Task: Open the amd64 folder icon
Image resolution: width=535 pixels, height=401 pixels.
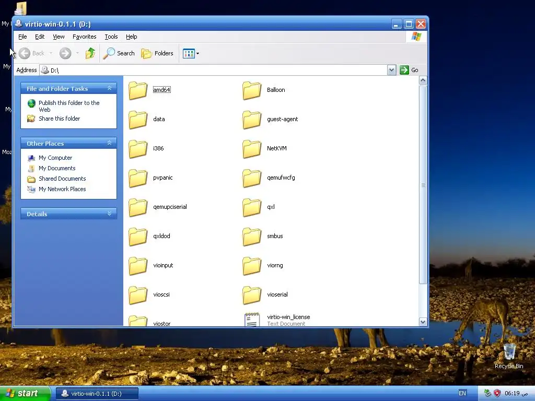Action: [138, 90]
